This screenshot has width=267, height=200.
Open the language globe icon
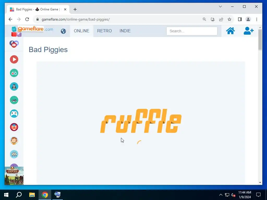point(63,31)
